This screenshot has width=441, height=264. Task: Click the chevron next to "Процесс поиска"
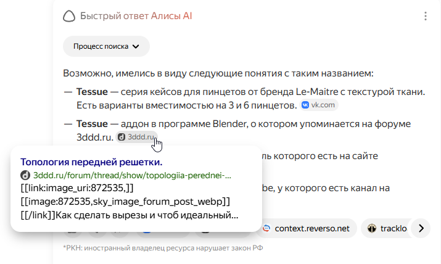click(x=136, y=46)
